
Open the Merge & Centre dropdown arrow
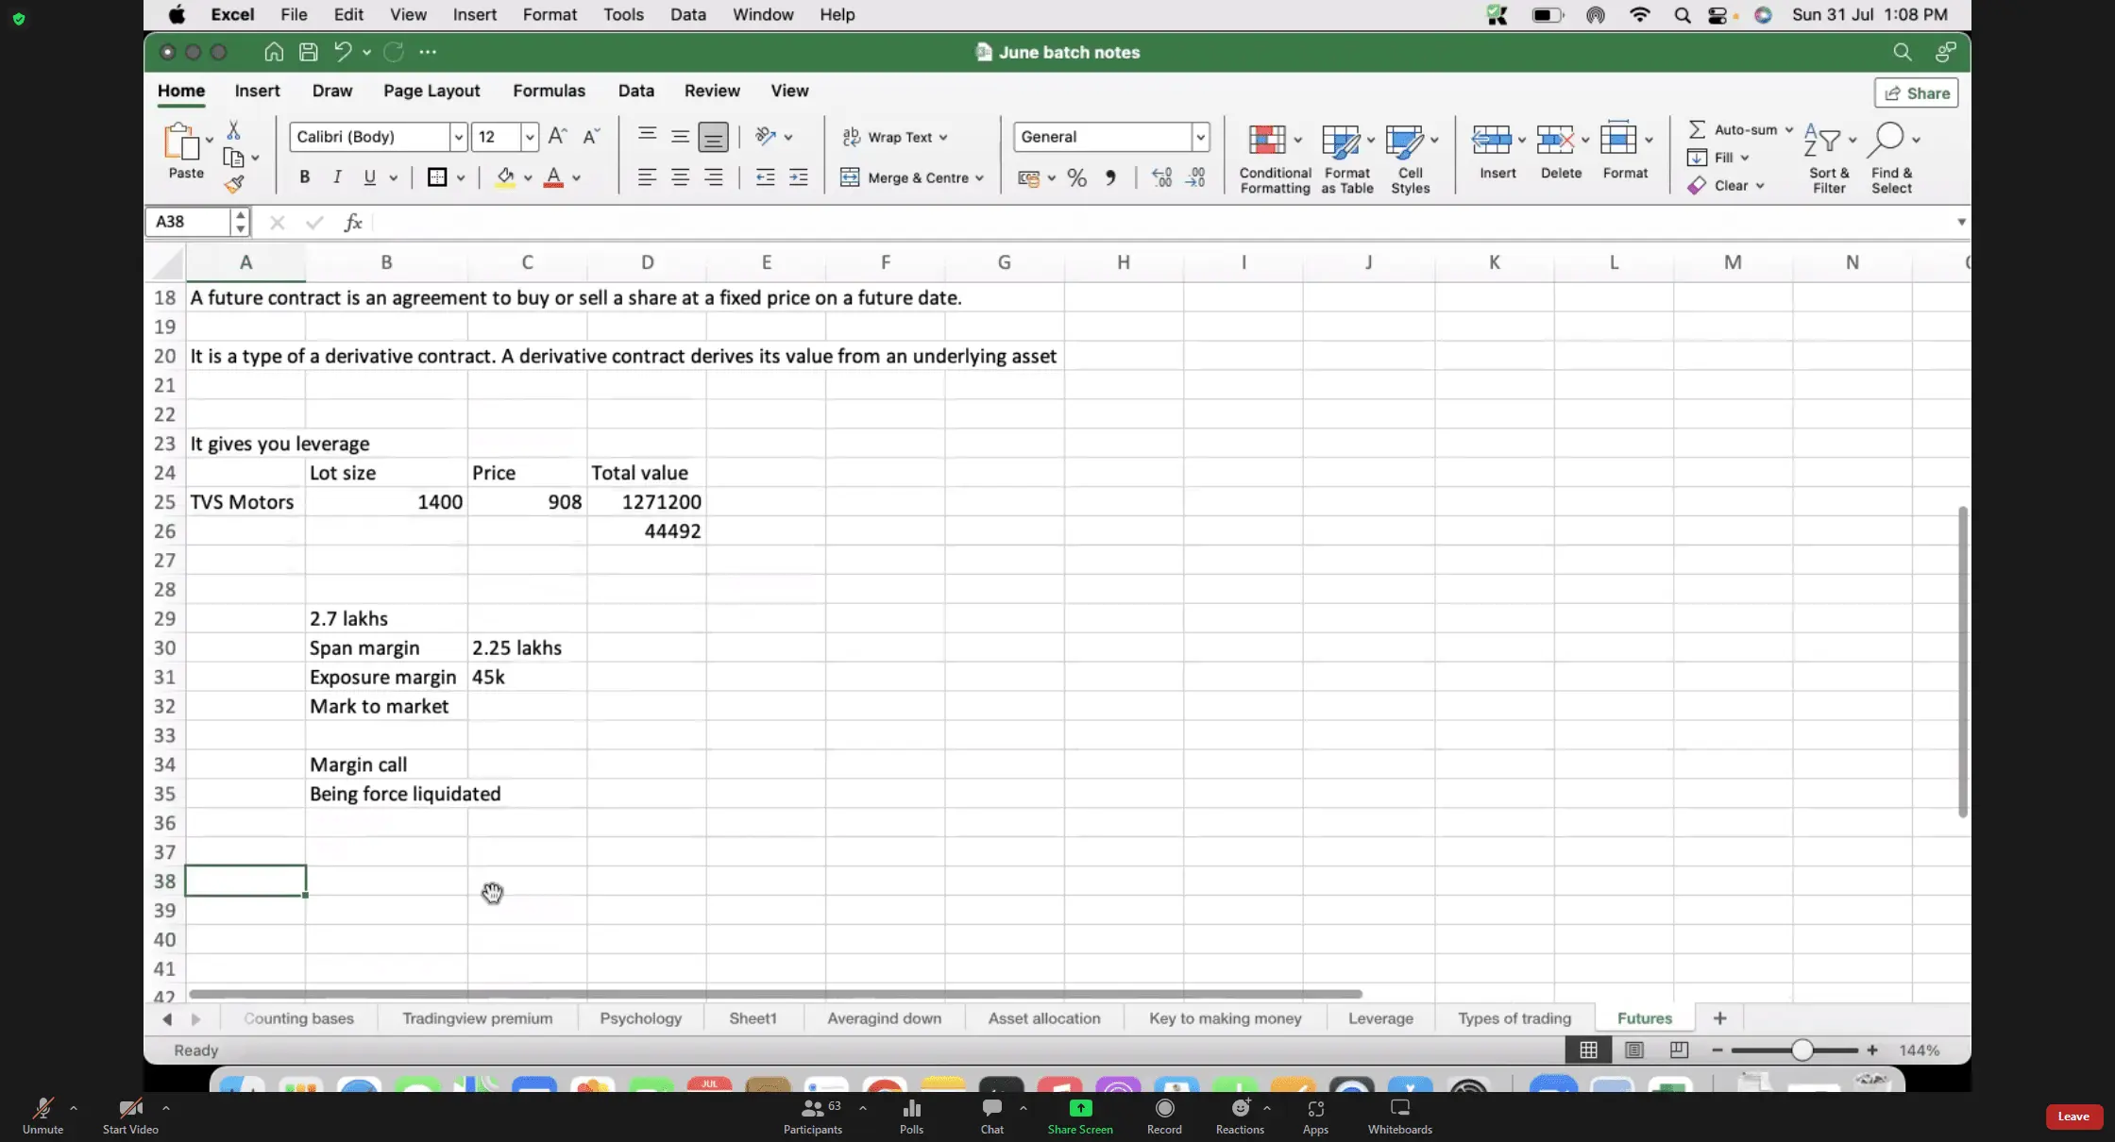tap(980, 178)
